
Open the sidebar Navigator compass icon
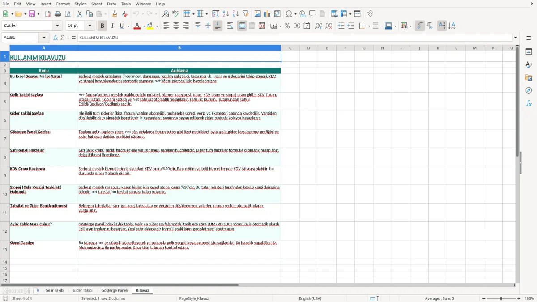click(x=528, y=90)
